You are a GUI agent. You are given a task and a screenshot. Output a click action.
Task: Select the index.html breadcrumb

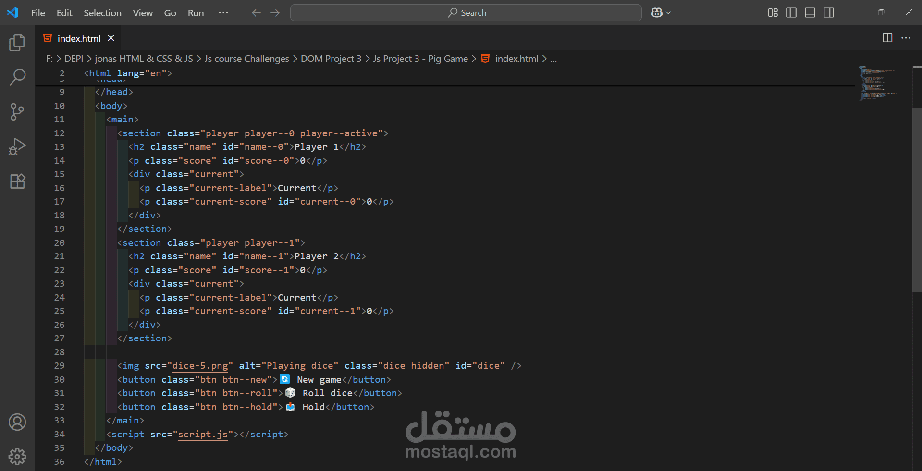click(516, 59)
